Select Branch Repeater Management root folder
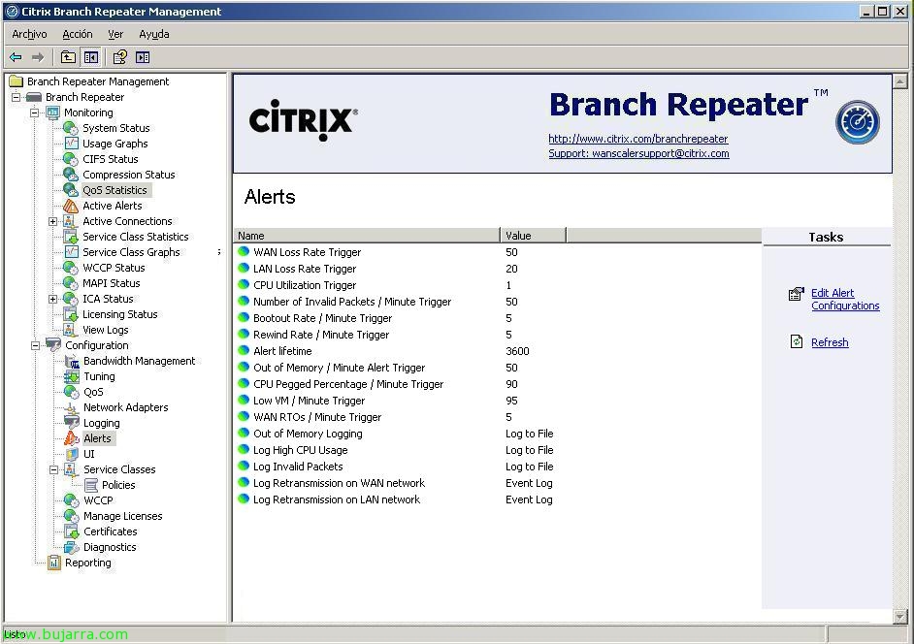Screen dimensions: 914x644 [98, 81]
